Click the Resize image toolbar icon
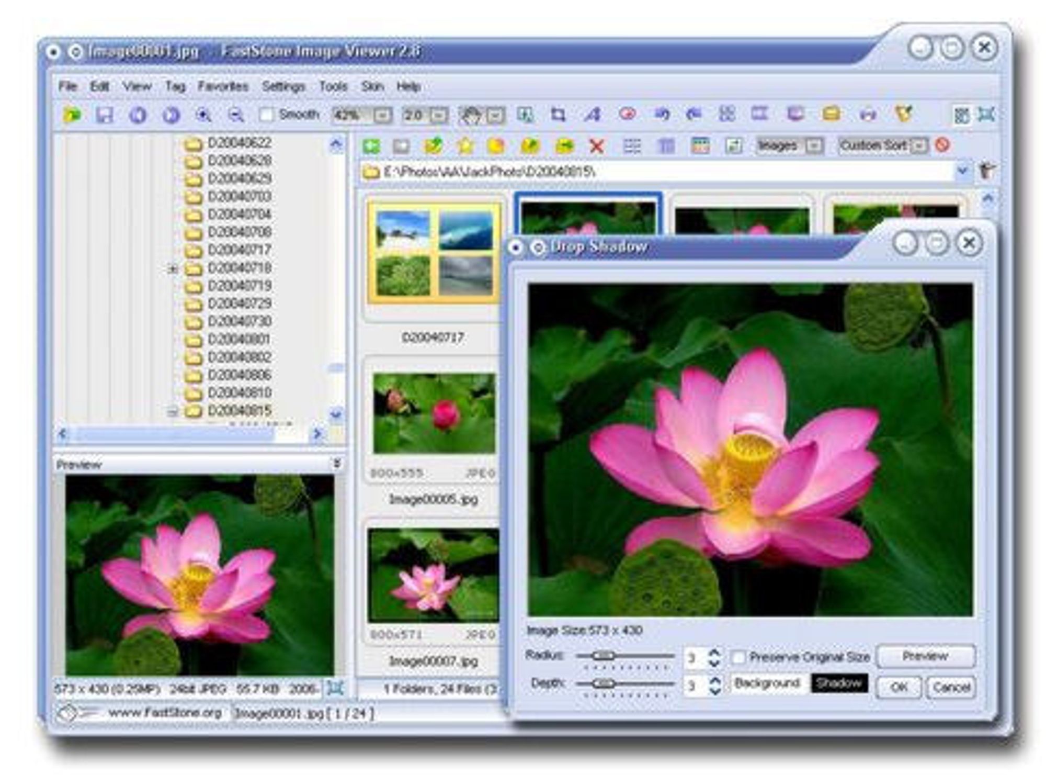The height and width of the screenshot is (775, 1046). pyautogui.click(x=525, y=114)
